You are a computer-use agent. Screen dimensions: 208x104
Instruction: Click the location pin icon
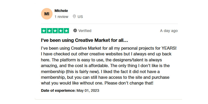click(74, 17)
